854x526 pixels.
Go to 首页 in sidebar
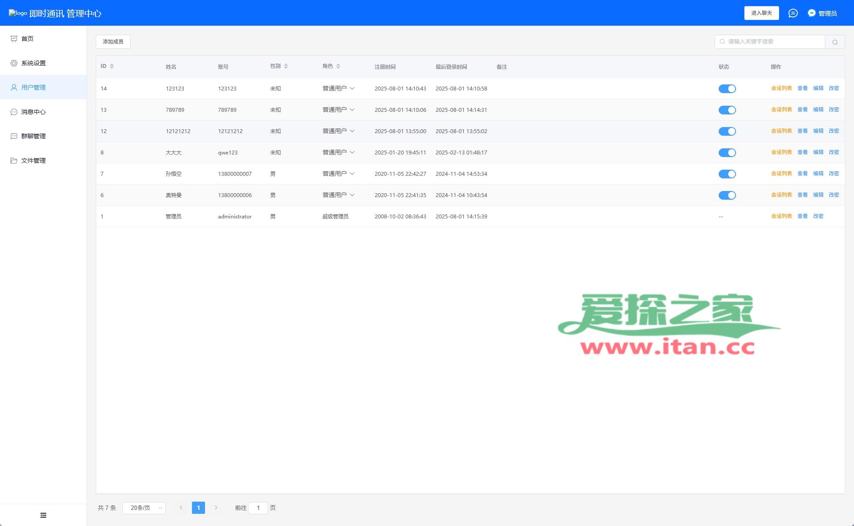click(43, 39)
